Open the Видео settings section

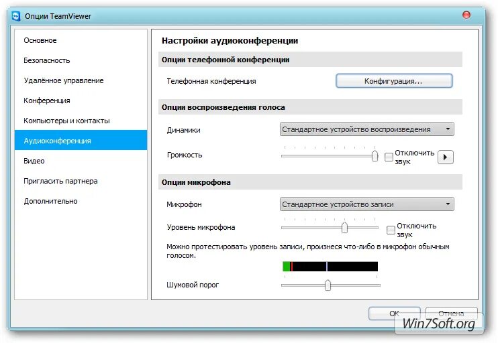pos(81,161)
